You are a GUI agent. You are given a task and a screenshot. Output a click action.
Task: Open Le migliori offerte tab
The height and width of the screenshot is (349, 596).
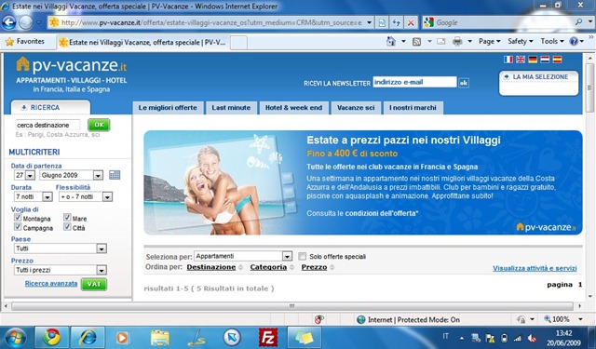(168, 108)
